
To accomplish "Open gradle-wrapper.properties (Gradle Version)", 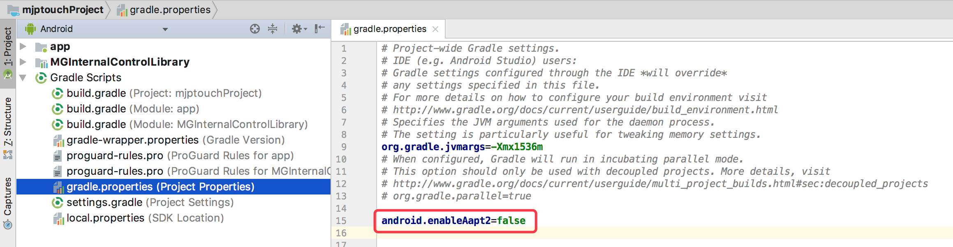I will (176, 140).
